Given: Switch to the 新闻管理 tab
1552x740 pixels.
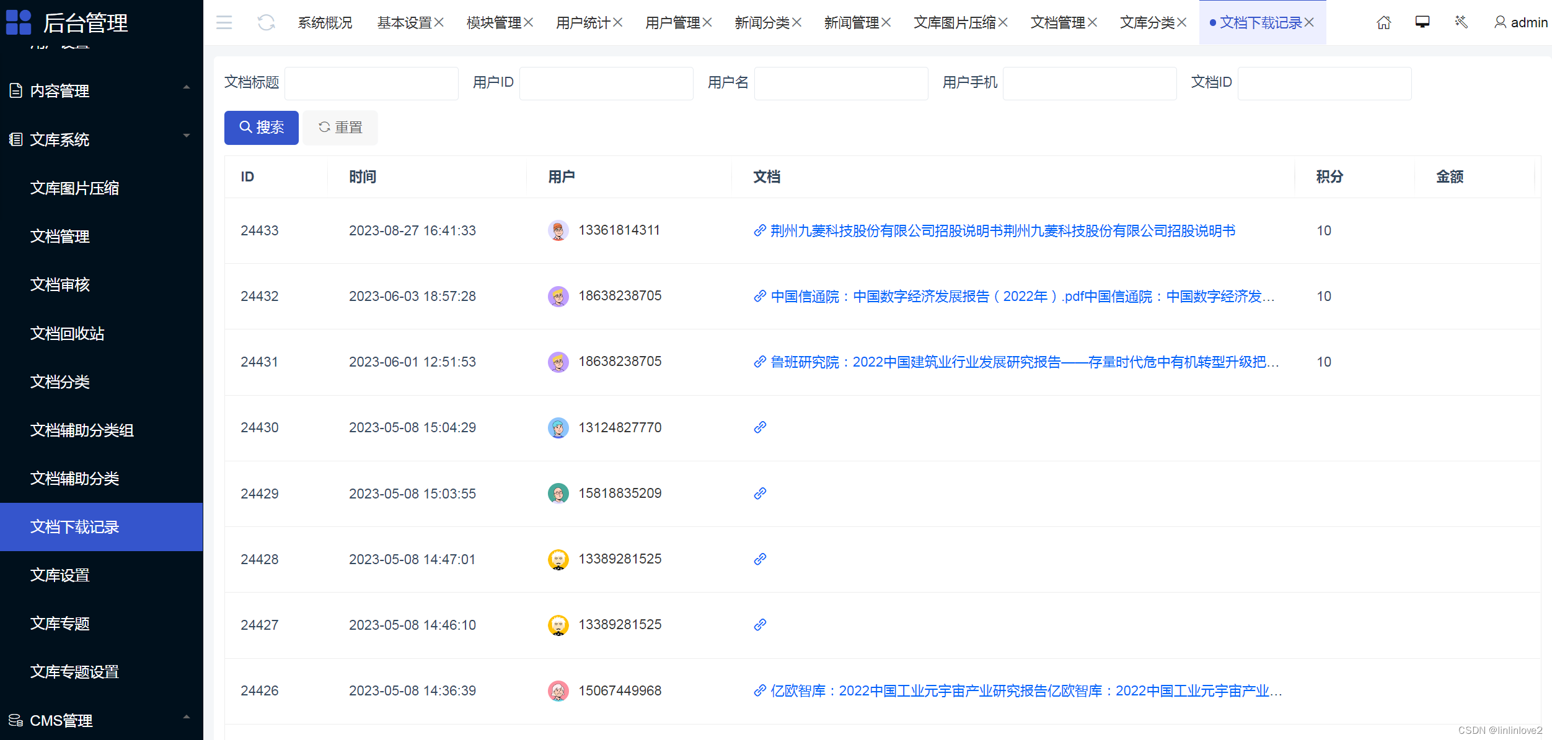Looking at the screenshot, I should pyautogui.click(x=852, y=23).
